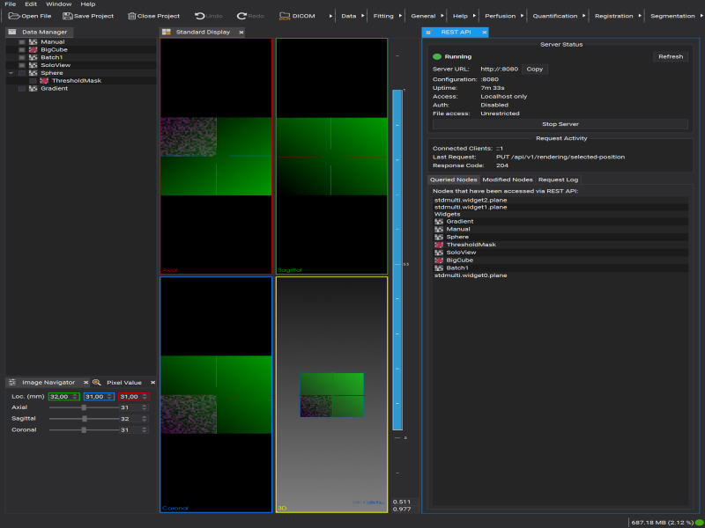The image size is (705, 528).
Task: Click the Redo arrow icon
Action: click(241, 16)
